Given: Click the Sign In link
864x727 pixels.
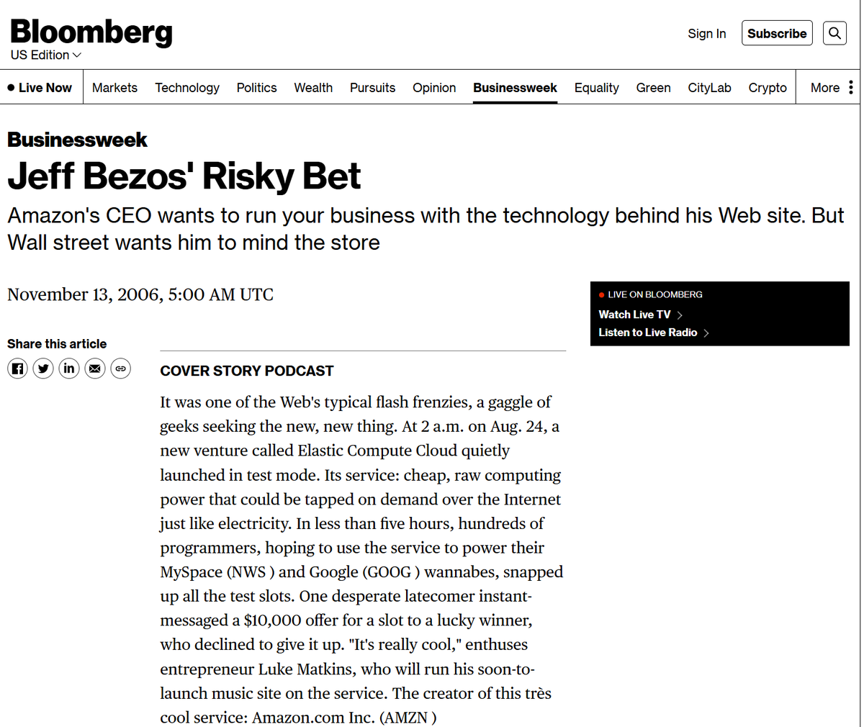Looking at the screenshot, I should pos(706,34).
